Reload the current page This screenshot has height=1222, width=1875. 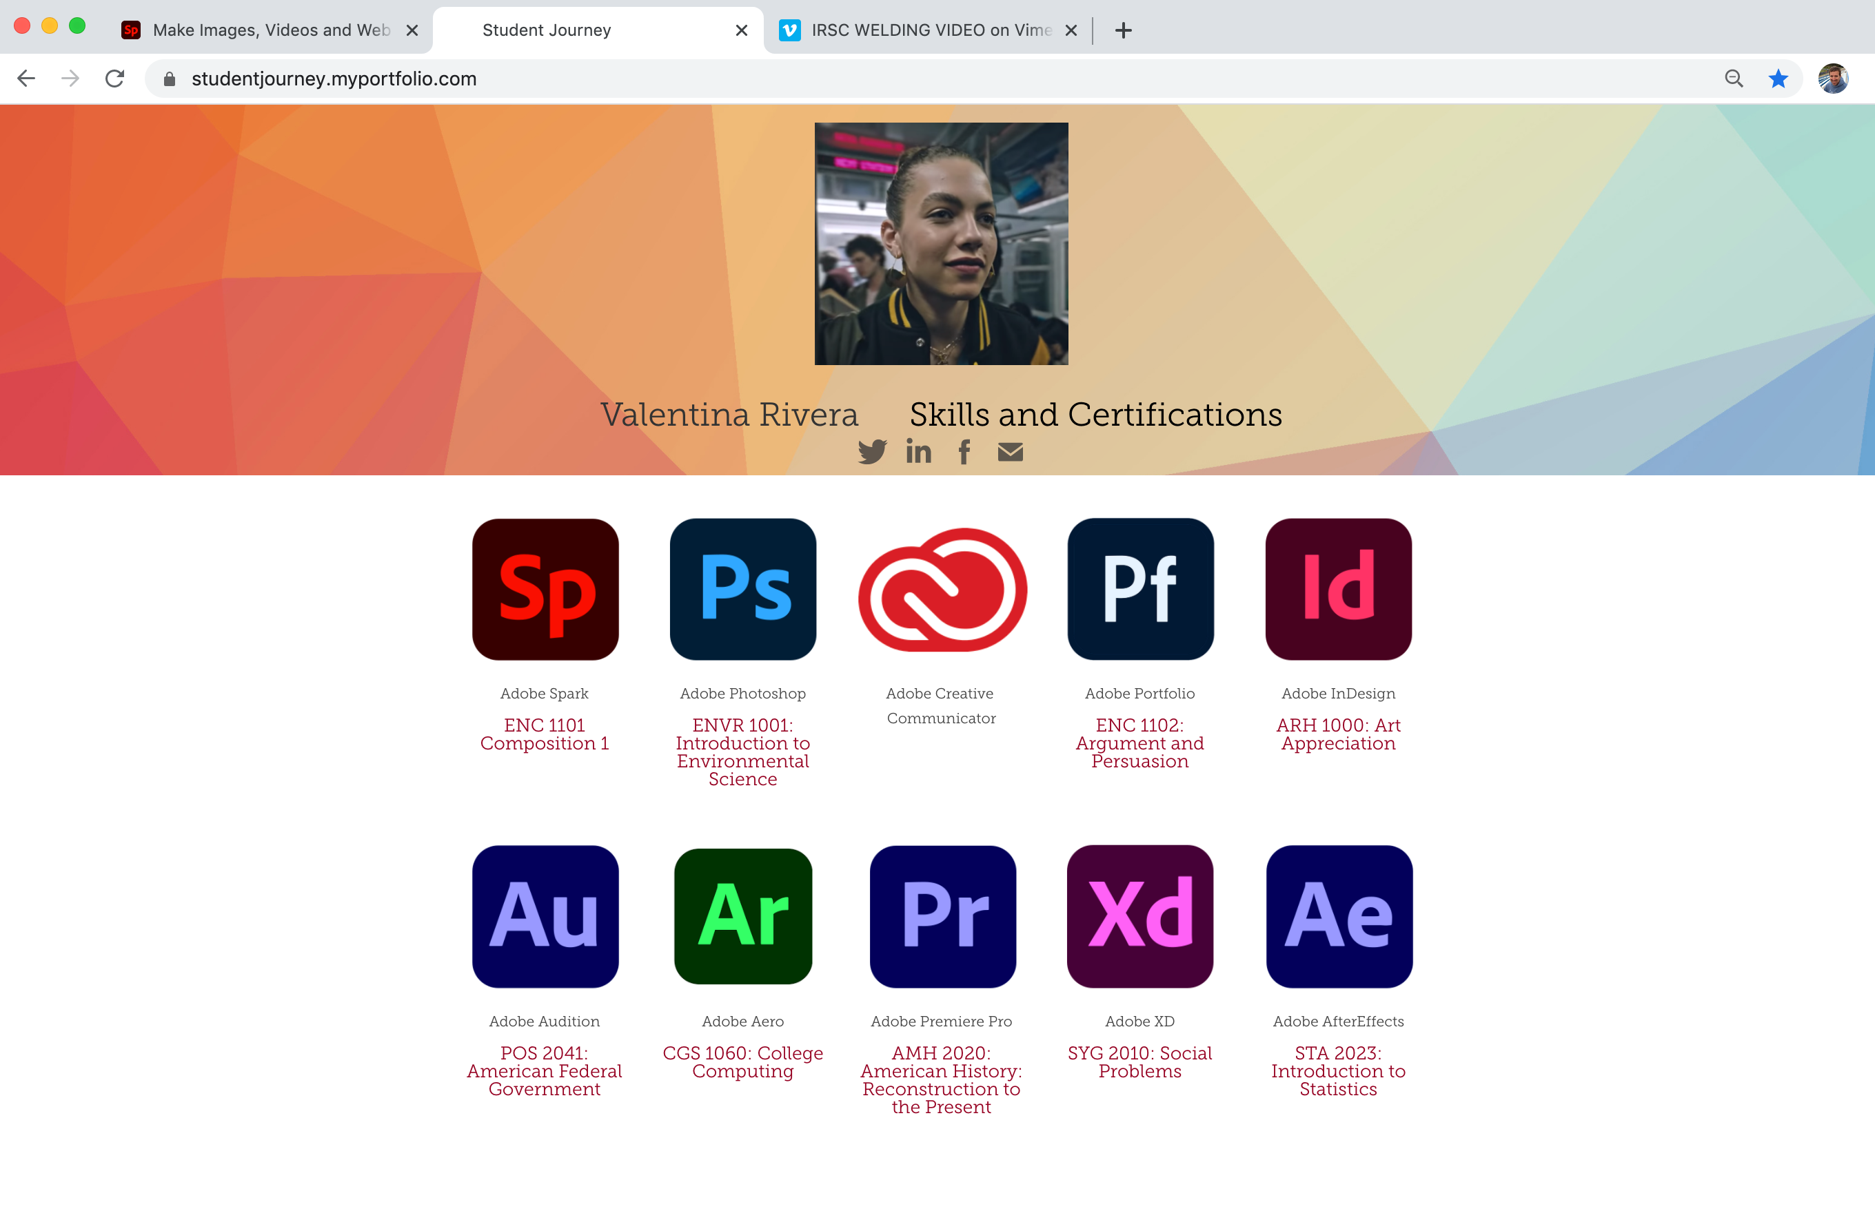click(x=115, y=79)
